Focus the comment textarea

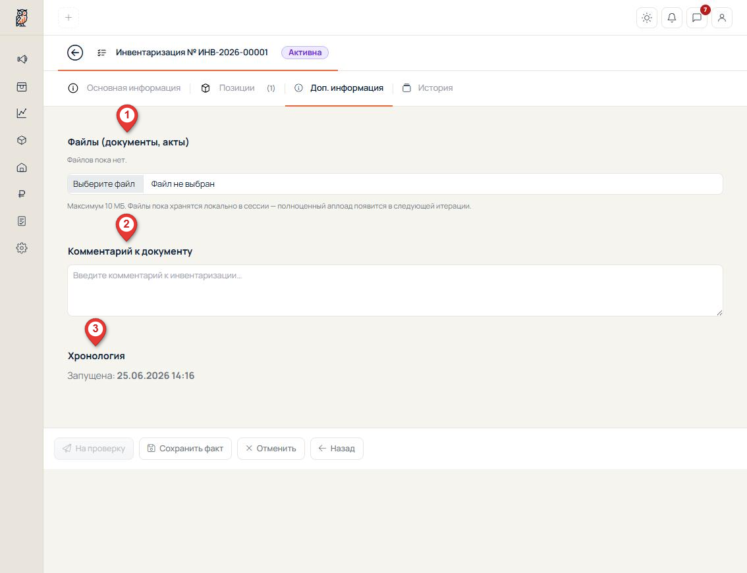click(395, 290)
